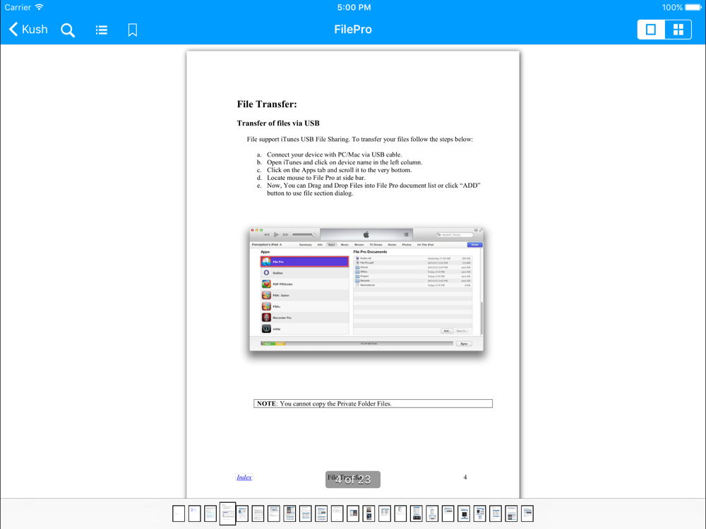Tap the 5:00 PM clock in status bar
The width and height of the screenshot is (706, 529).
[x=354, y=7]
